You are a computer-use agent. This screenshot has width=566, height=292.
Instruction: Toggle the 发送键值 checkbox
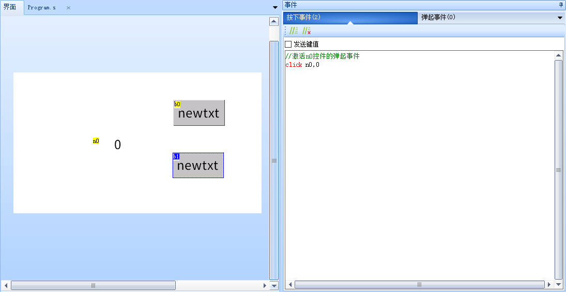coord(288,45)
